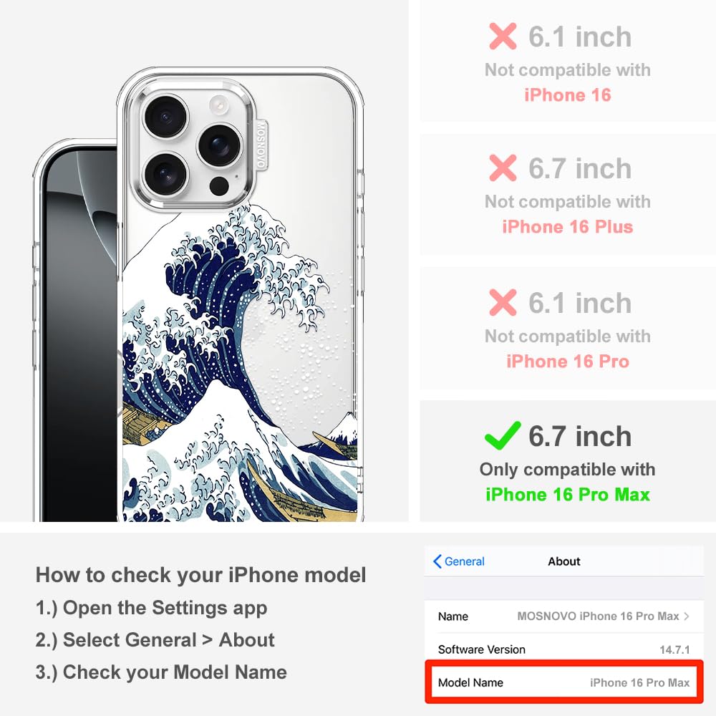Tap the back chevron next to General
The image size is (716, 716).
click(437, 561)
